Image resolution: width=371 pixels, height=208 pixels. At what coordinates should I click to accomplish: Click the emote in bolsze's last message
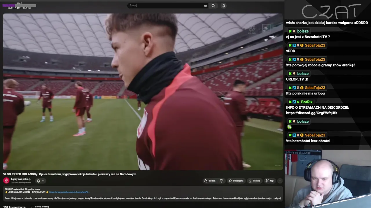[289, 127]
